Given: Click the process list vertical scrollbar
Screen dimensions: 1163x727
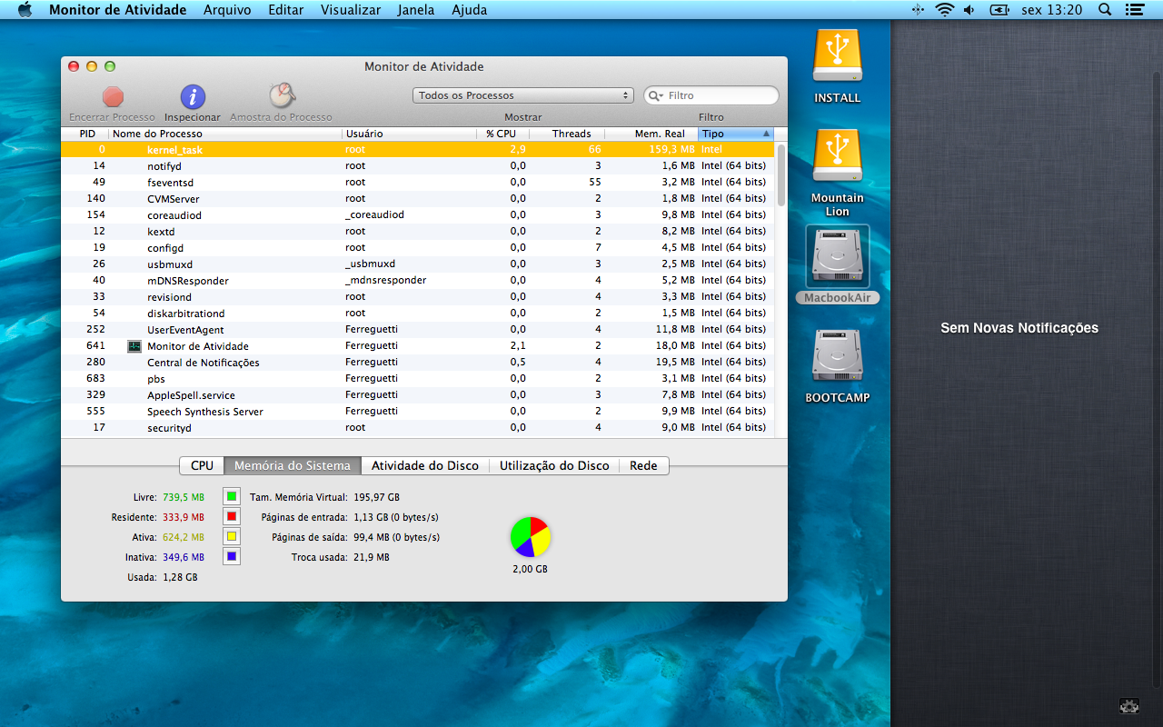Looking at the screenshot, I should (781, 174).
